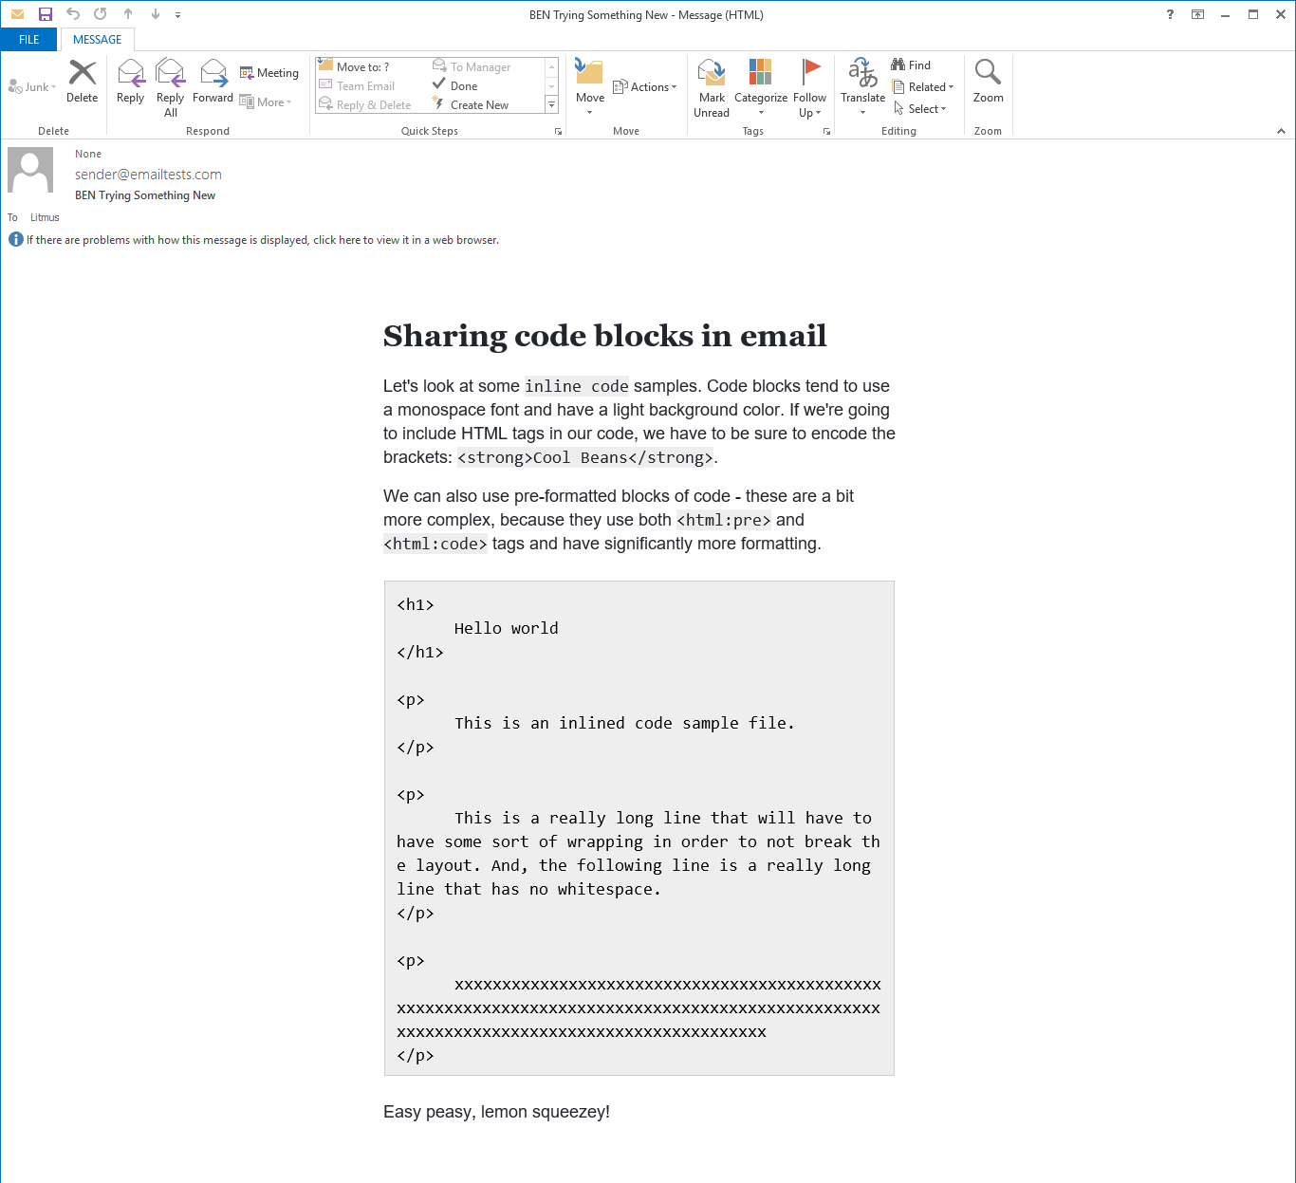Create a Meeting from this message
The image size is (1296, 1183).
269,73
